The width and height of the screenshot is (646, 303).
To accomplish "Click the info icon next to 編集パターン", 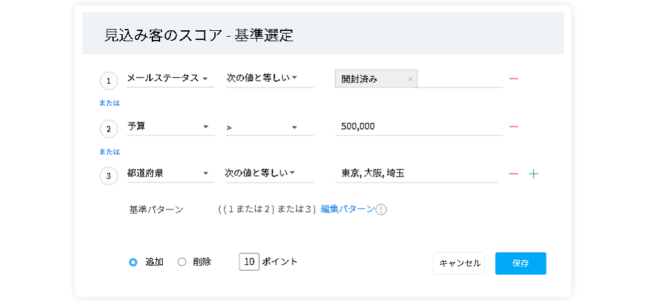I will pos(381,210).
